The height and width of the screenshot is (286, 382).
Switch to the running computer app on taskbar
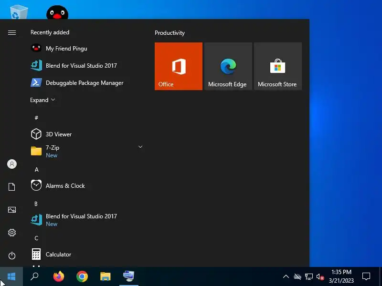(x=128, y=276)
